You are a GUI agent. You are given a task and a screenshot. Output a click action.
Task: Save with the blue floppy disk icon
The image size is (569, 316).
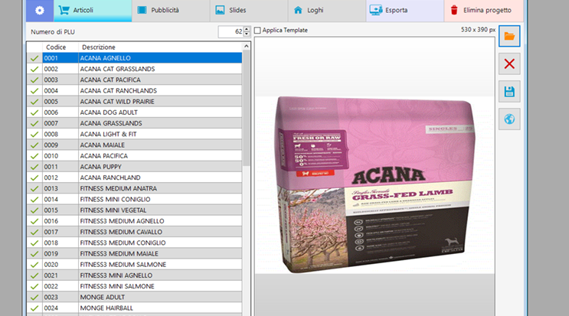coord(509,91)
